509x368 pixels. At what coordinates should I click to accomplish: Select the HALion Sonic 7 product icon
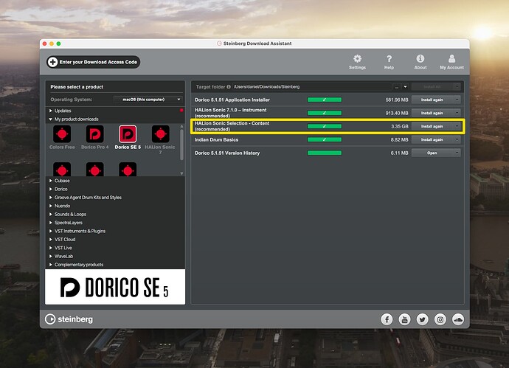click(160, 133)
